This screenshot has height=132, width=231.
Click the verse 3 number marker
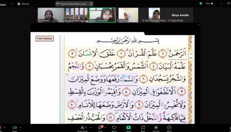click(72, 54)
